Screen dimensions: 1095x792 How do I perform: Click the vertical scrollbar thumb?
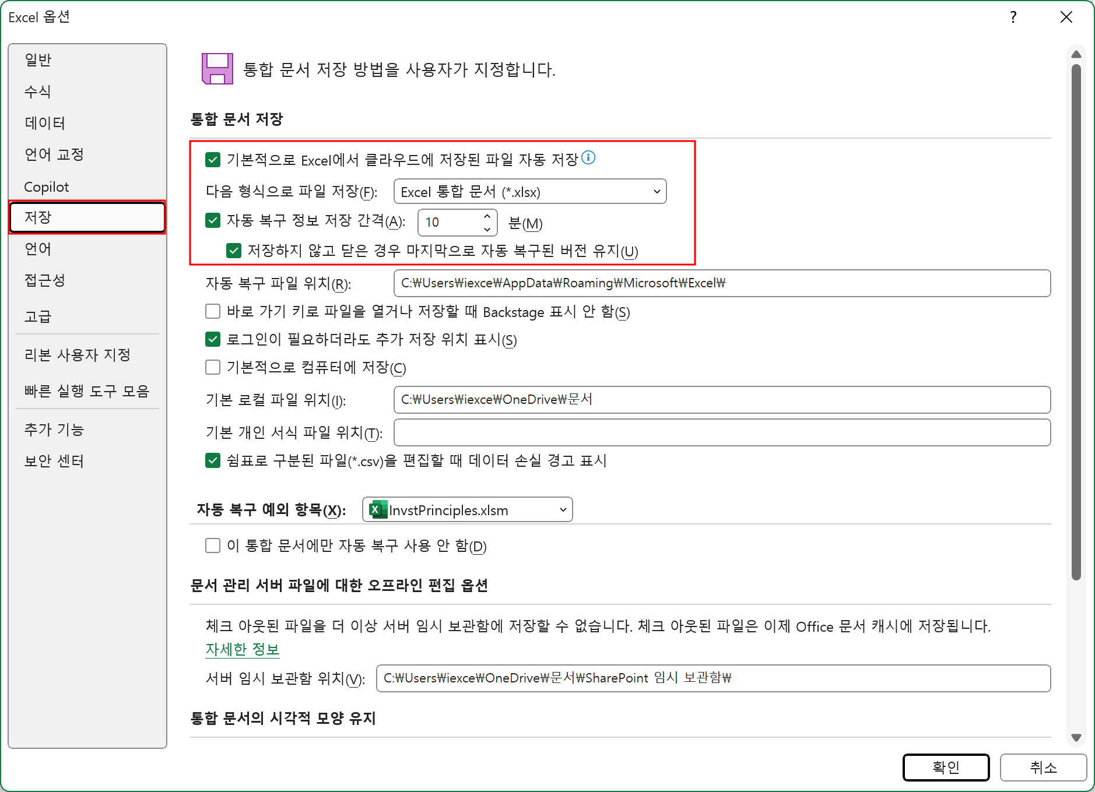pos(1076,322)
